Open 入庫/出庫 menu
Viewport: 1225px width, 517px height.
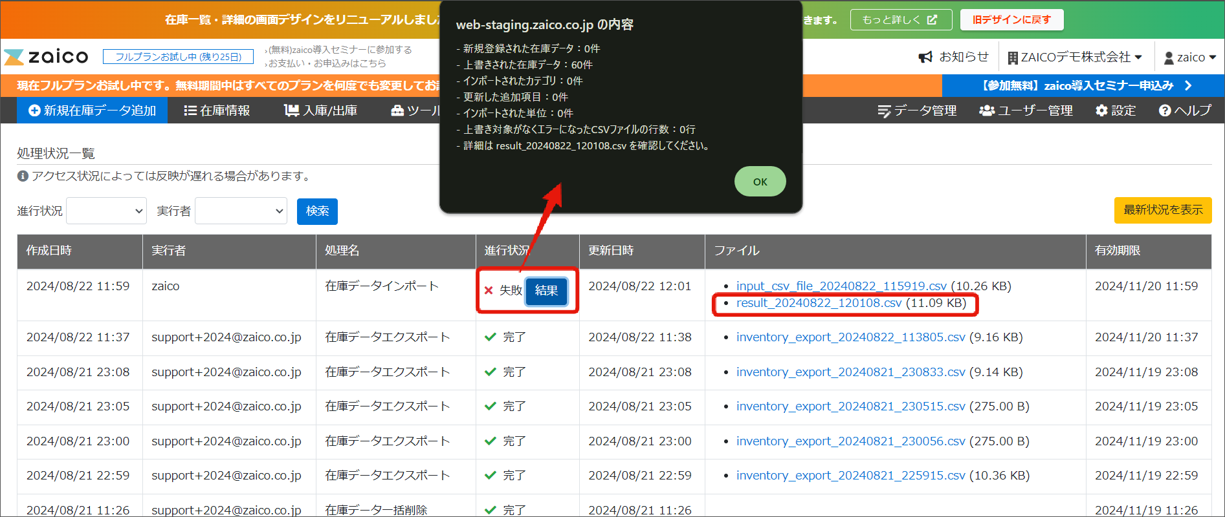pyautogui.click(x=320, y=111)
